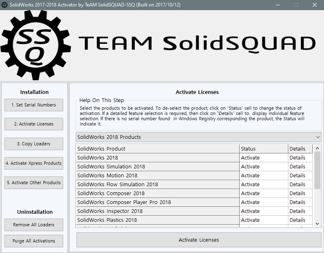Click the gear app icon in title bar
Viewport: 324px width, 253px height.
click(4, 5)
